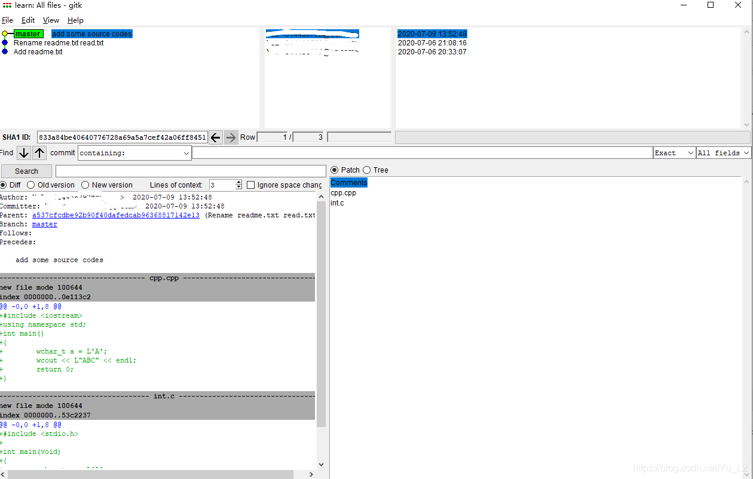Select the Patch radio button
The image size is (753, 479).
[x=335, y=170]
